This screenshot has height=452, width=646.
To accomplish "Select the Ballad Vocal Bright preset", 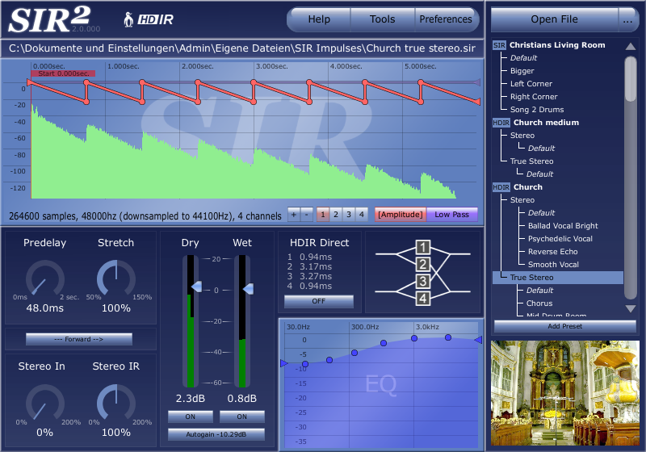I will (x=563, y=226).
